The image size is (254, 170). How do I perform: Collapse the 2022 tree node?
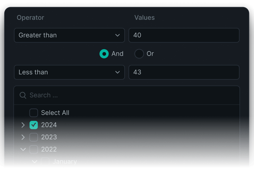point(23,150)
